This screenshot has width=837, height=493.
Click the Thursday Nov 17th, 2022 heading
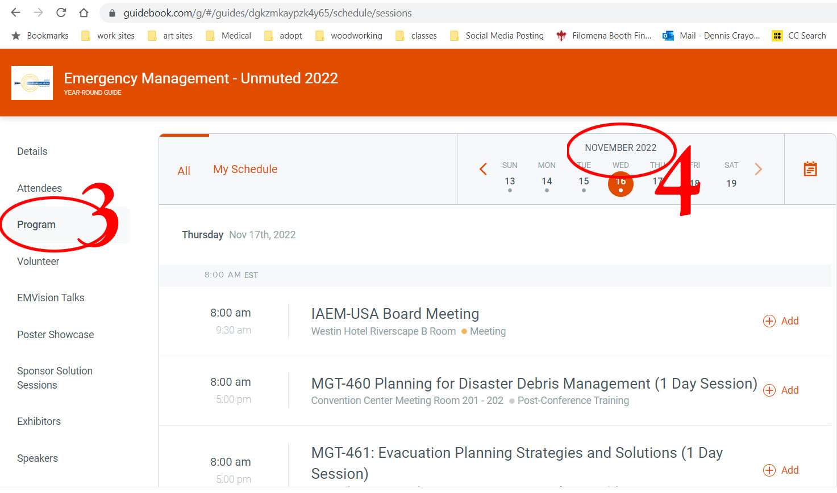[x=239, y=235]
